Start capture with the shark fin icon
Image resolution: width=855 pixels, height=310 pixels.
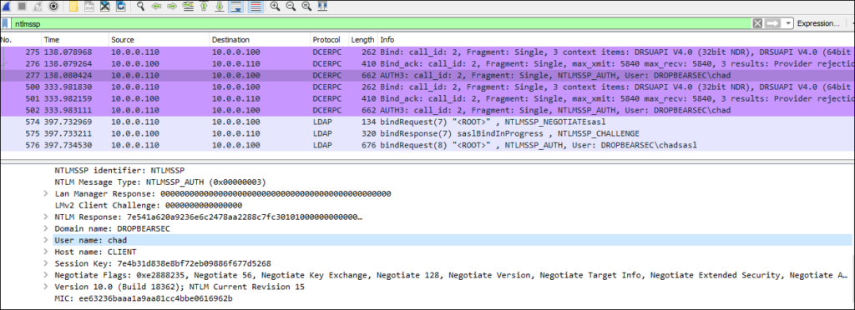(8, 7)
